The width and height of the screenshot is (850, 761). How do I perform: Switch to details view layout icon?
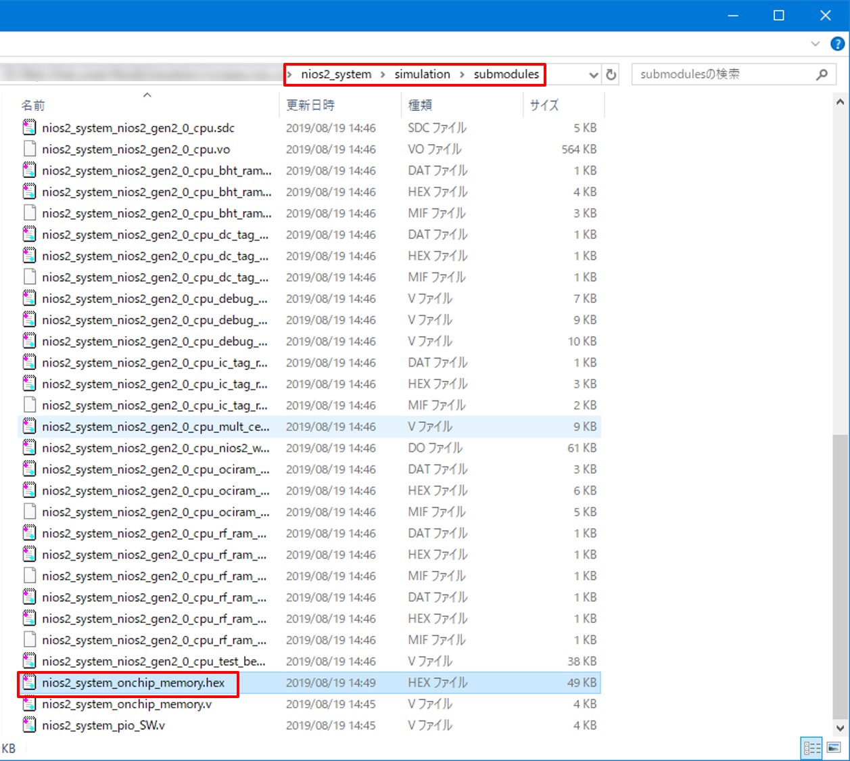pos(811,748)
